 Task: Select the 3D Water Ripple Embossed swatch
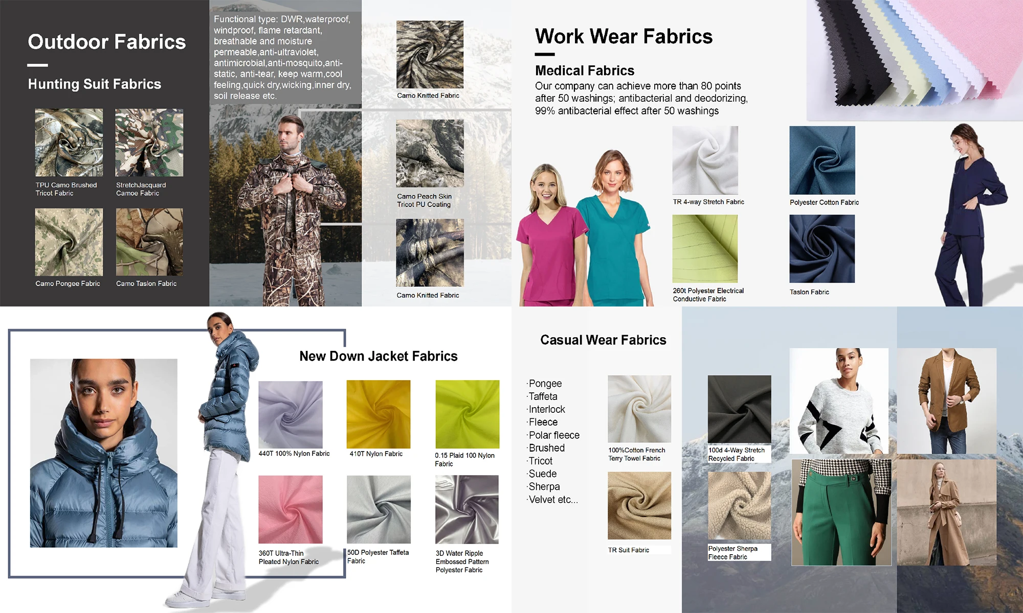point(466,509)
